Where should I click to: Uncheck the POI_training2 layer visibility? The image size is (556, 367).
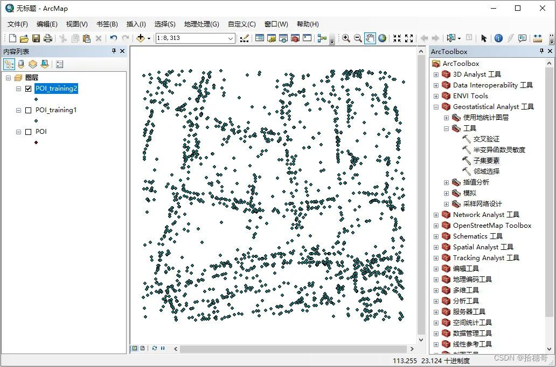(x=27, y=89)
